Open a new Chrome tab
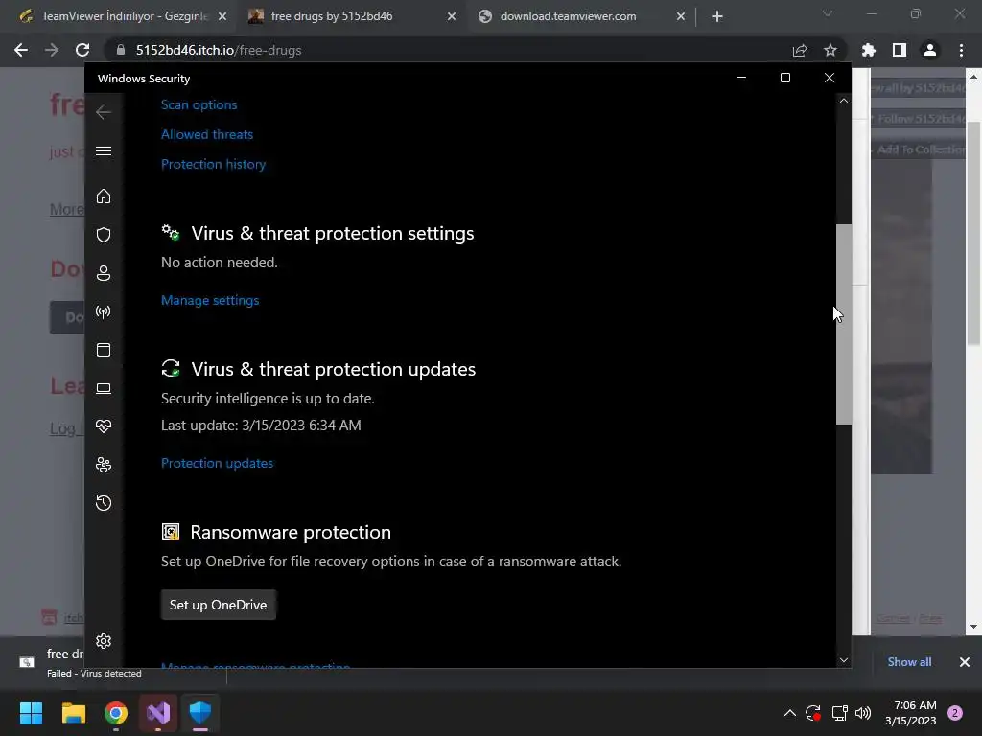 717,16
